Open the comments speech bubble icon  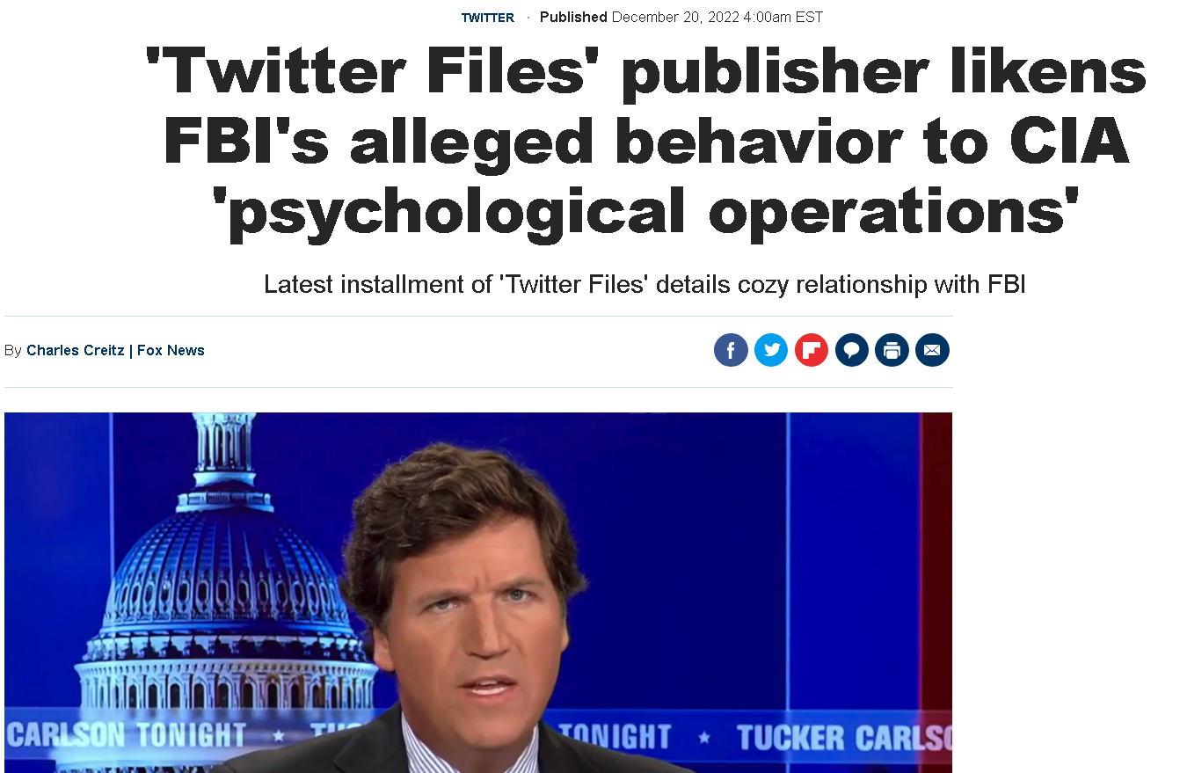point(851,350)
